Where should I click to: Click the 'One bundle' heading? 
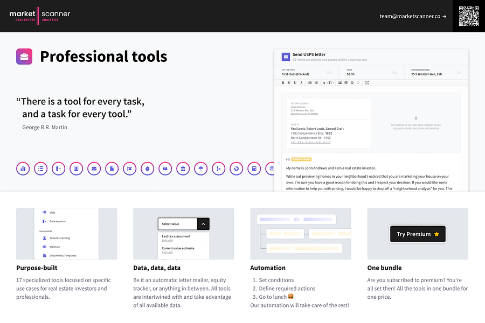pyautogui.click(x=384, y=268)
